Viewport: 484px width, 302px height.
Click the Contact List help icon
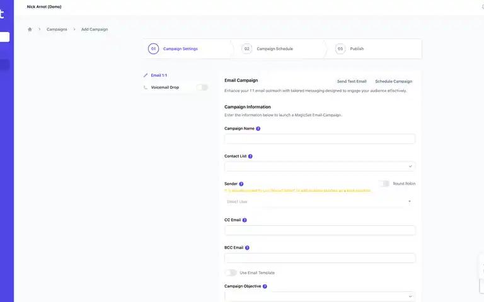point(250,156)
